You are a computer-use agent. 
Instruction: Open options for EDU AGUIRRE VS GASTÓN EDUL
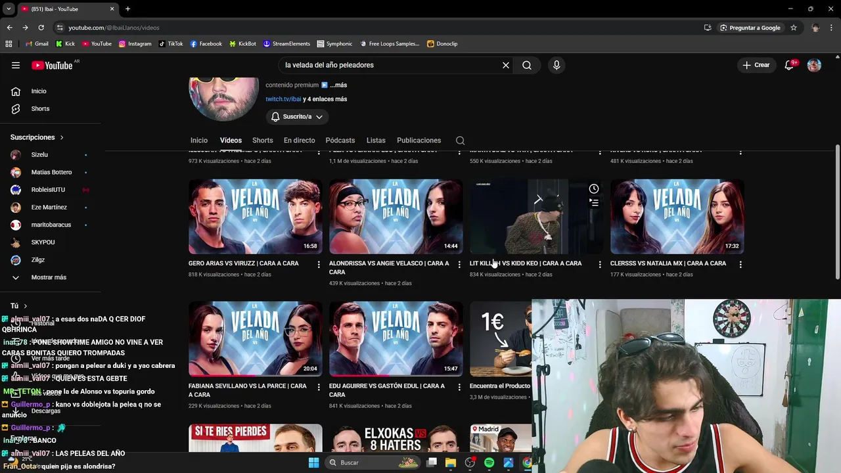(x=459, y=387)
